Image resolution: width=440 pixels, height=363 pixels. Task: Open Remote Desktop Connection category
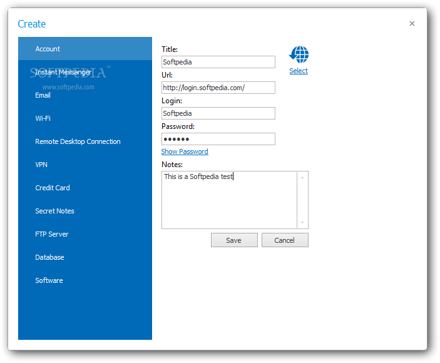point(85,141)
